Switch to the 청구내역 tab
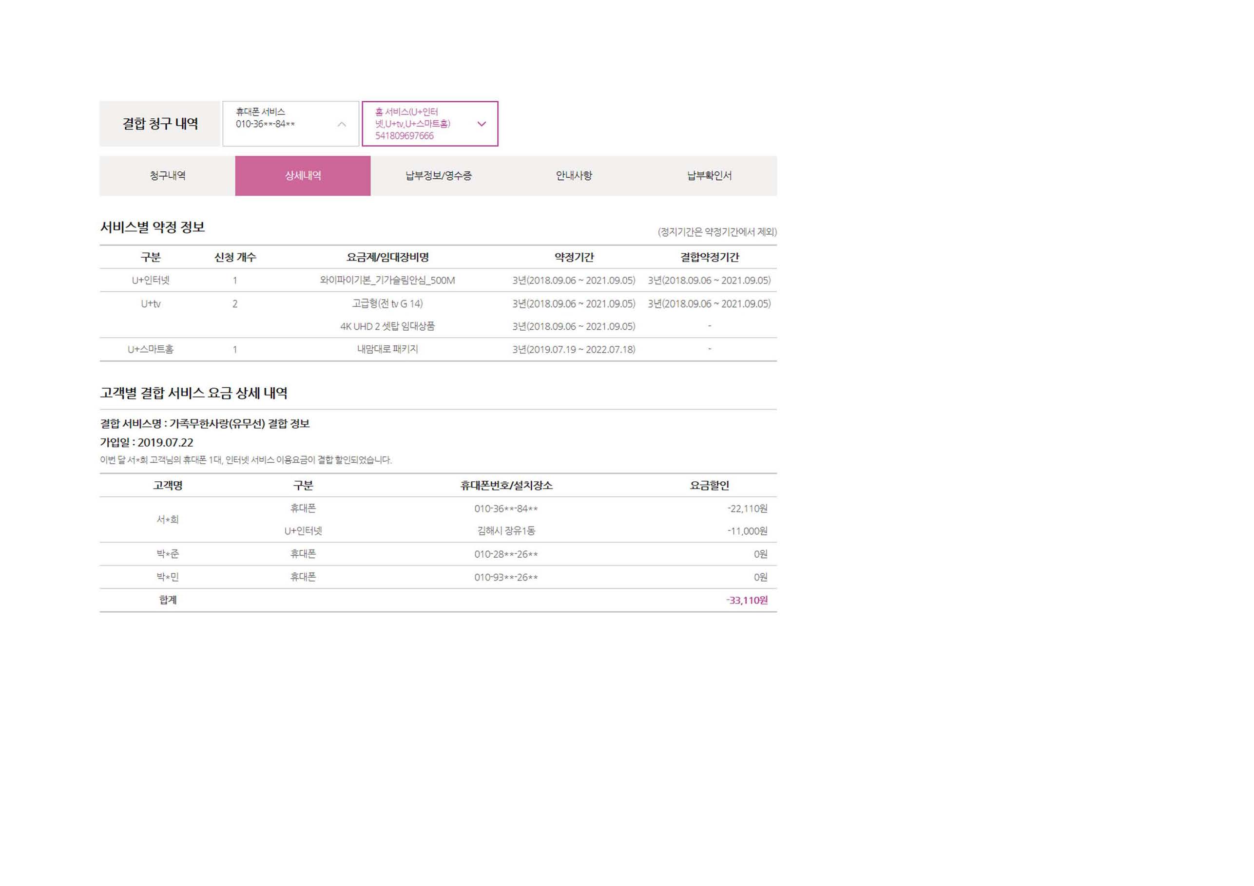 (x=167, y=176)
